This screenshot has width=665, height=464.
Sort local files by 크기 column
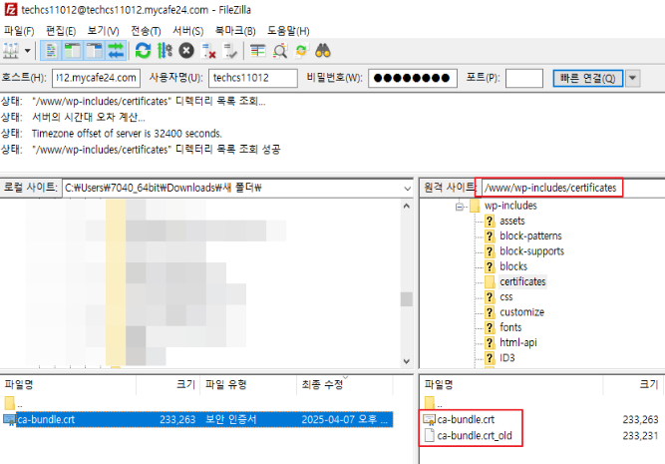pyautogui.click(x=167, y=384)
